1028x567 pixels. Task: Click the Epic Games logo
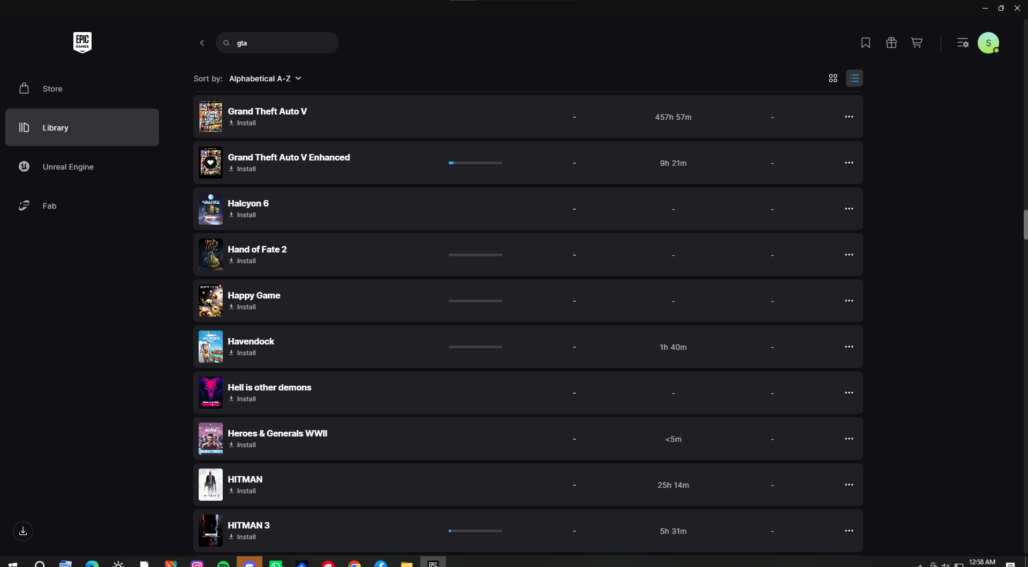click(x=82, y=42)
